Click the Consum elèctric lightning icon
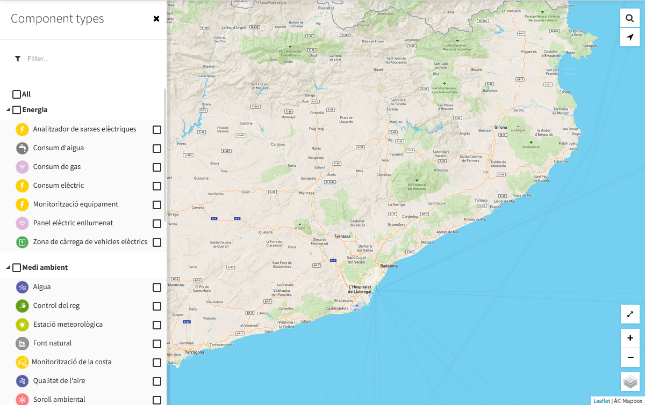The width and height of the screenshot is (645, 405). click(x=22, y=186)
